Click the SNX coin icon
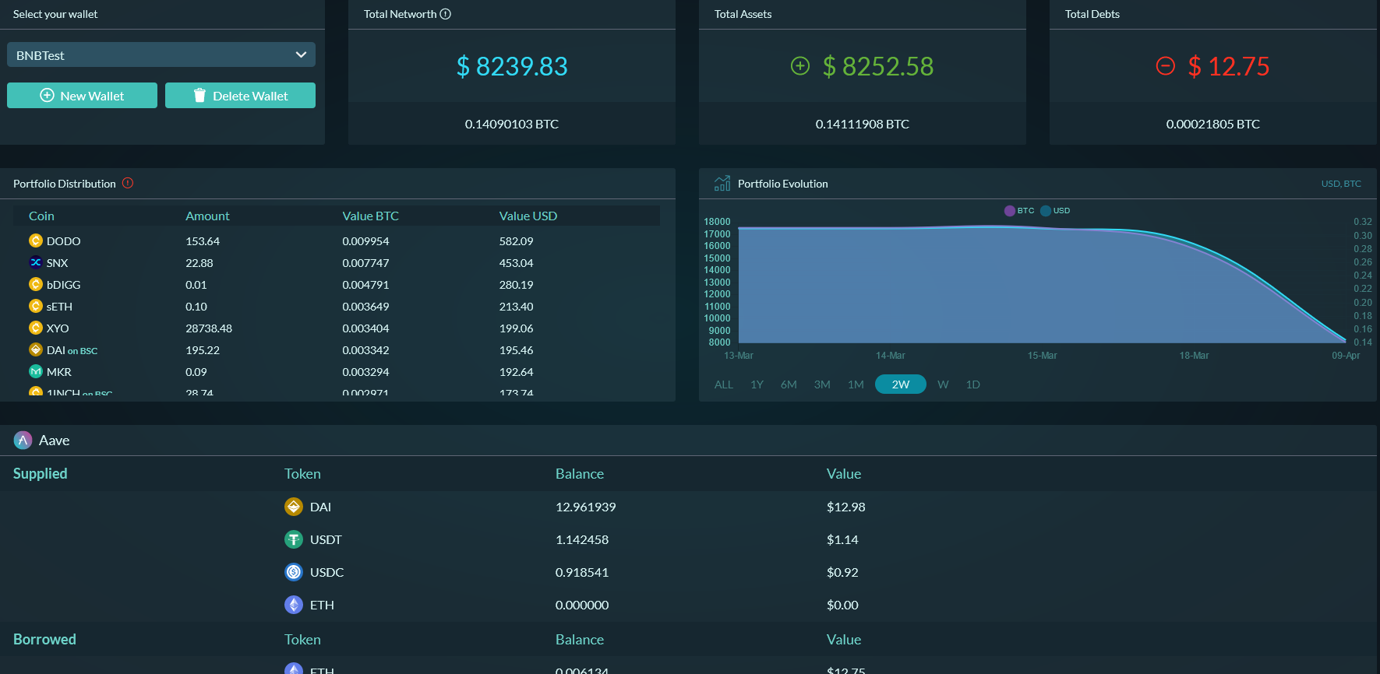Screen dimensions: 1380x674 coord(36,262)
